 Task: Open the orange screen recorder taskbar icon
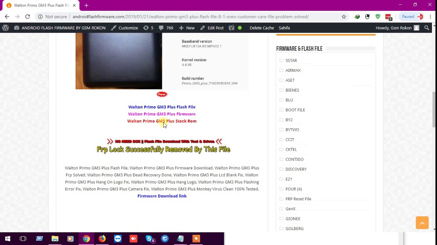click(196, 239)
